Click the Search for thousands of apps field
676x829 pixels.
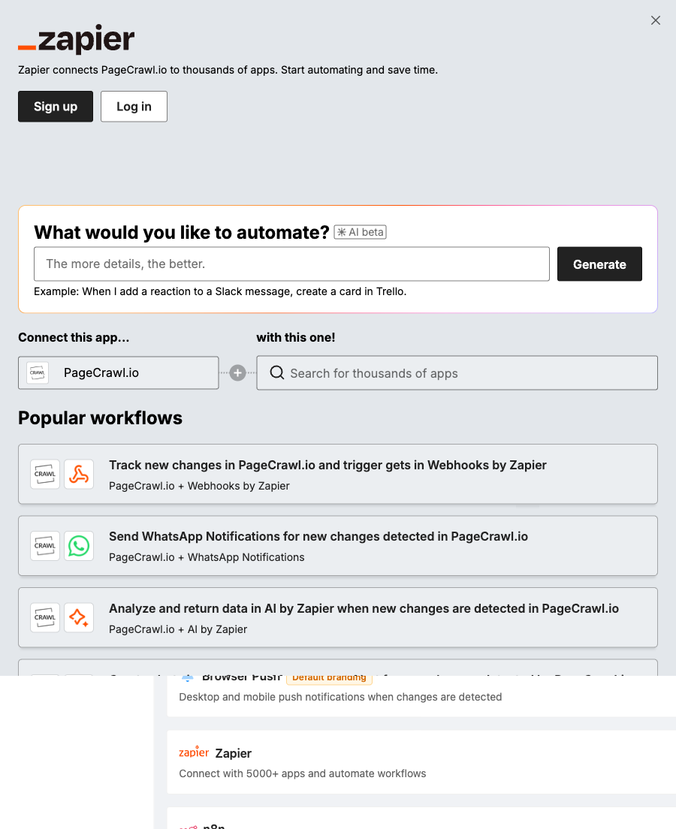(457, 372)
